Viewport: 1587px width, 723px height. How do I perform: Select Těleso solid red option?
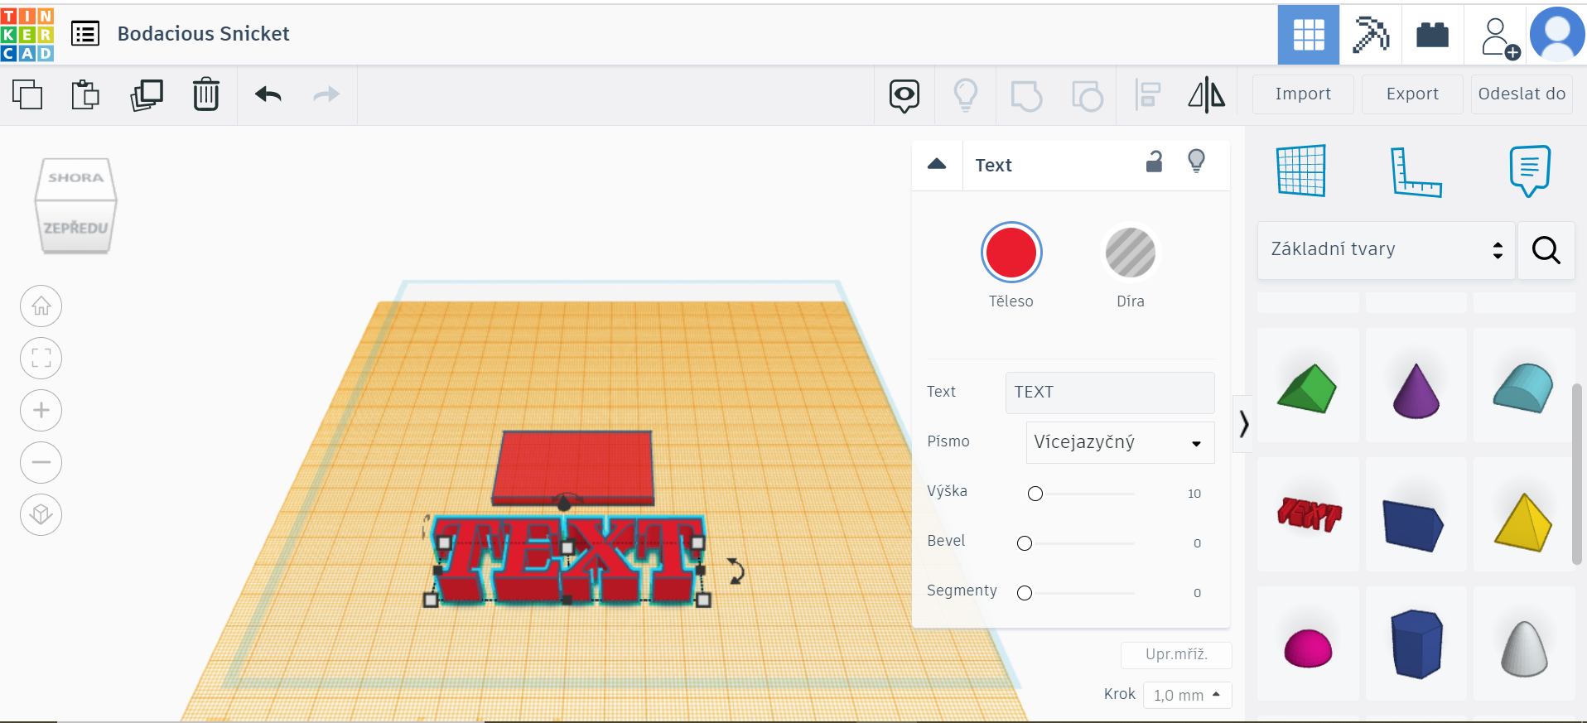point(1011,253)
